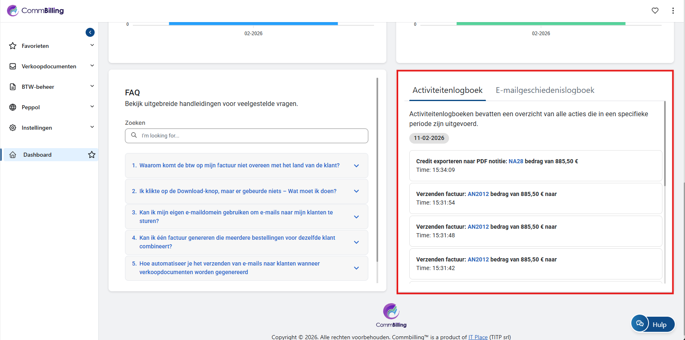This screenshot has height=340, width=685.
Task: Open credit note NA28 link
Action: (516, 161)
